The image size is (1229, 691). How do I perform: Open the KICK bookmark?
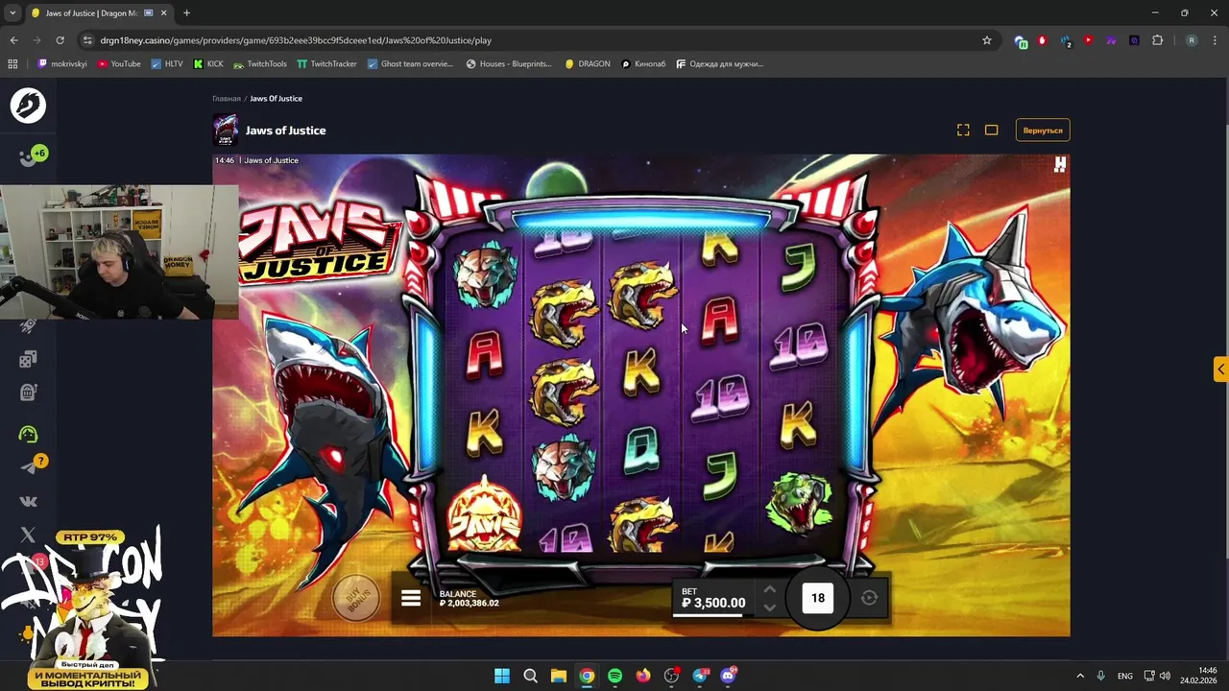point(208,64)
